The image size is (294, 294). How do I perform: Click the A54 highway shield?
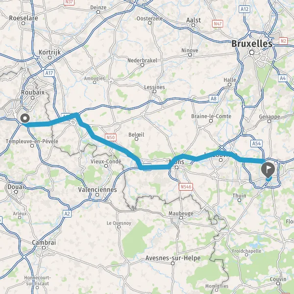coord(256,144)
